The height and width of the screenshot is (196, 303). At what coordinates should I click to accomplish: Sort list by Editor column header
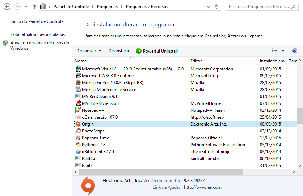196,61
